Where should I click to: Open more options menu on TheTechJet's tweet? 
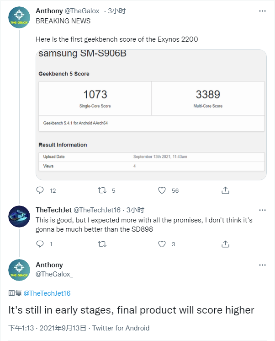coord(262,210)
